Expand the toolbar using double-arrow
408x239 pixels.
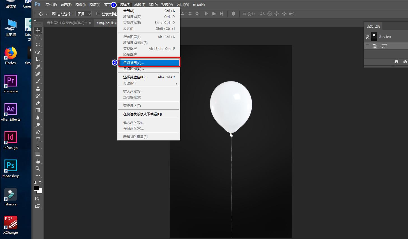35,20
